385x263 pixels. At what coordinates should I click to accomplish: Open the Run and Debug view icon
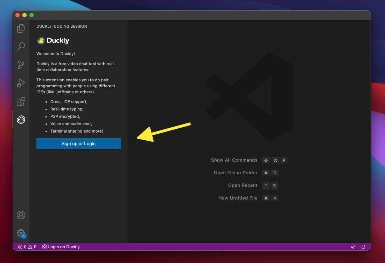[21, 83]
